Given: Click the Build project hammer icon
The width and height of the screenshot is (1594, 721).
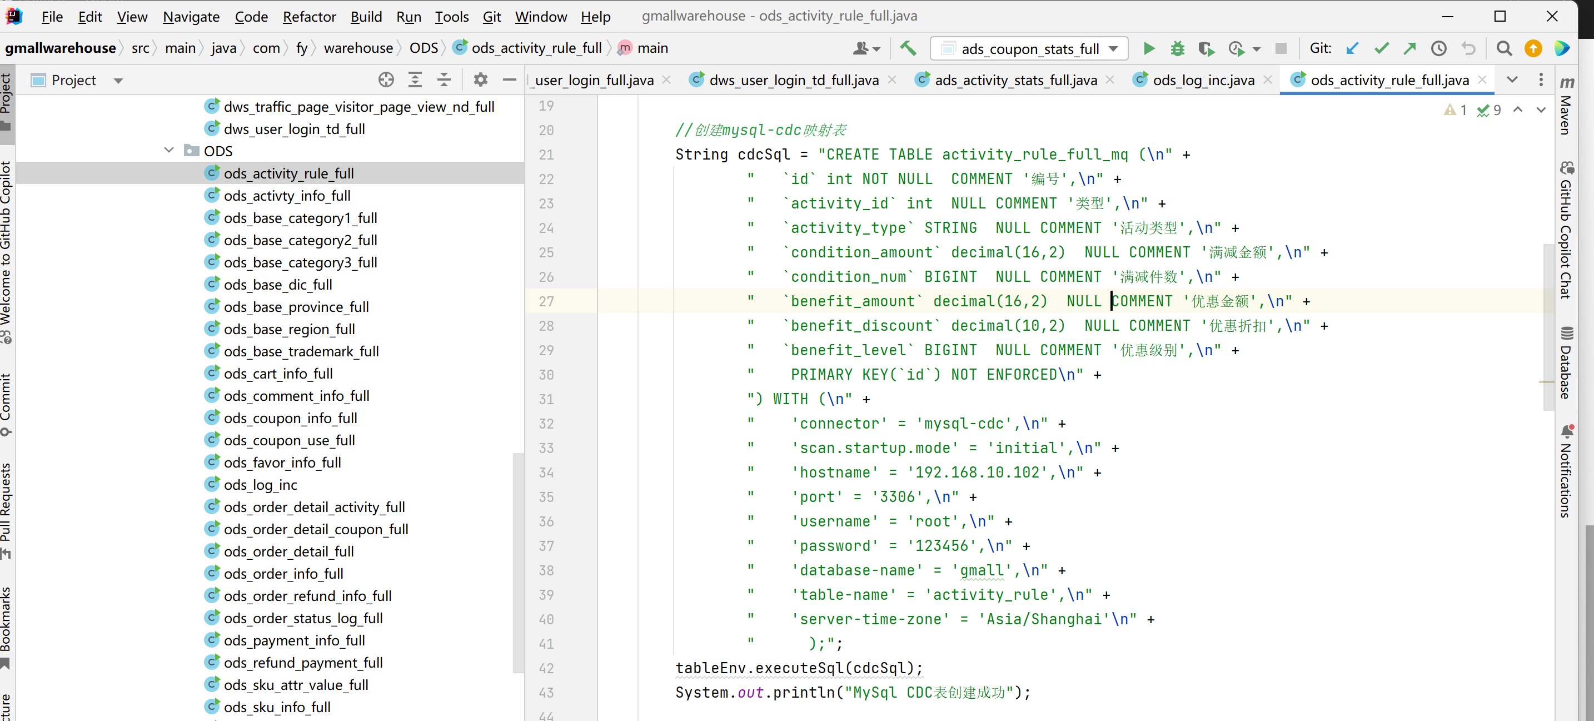Looking at the screenshot, I should [908, 48].
